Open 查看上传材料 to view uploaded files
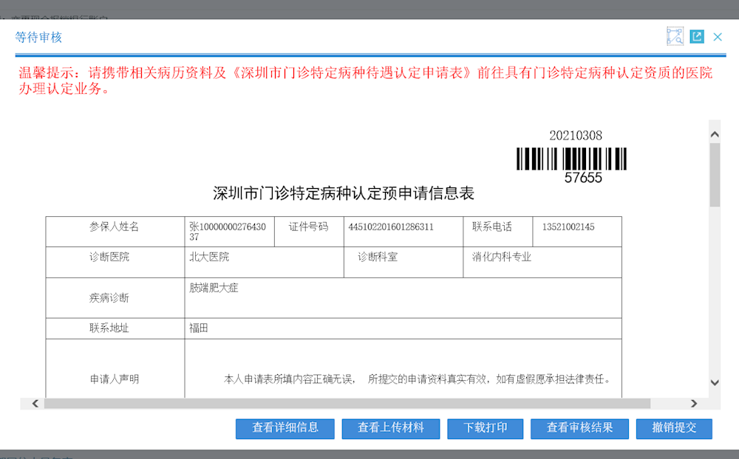This screenshot has width=739, height=459. click(x=391, y=428)
